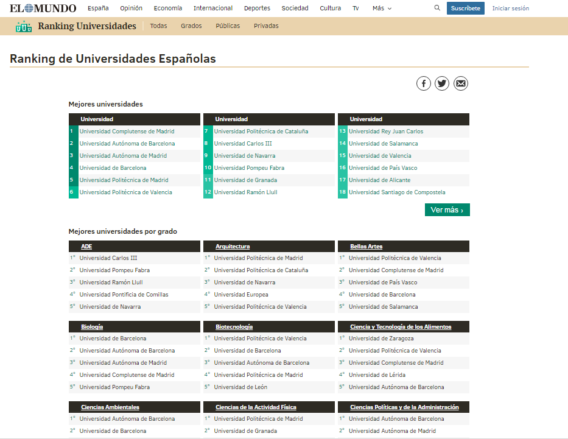The height and width of the screenshot is (439, 568).
Task: Click Universidad Europea in Arquitectura list
Action: (241, 295)
